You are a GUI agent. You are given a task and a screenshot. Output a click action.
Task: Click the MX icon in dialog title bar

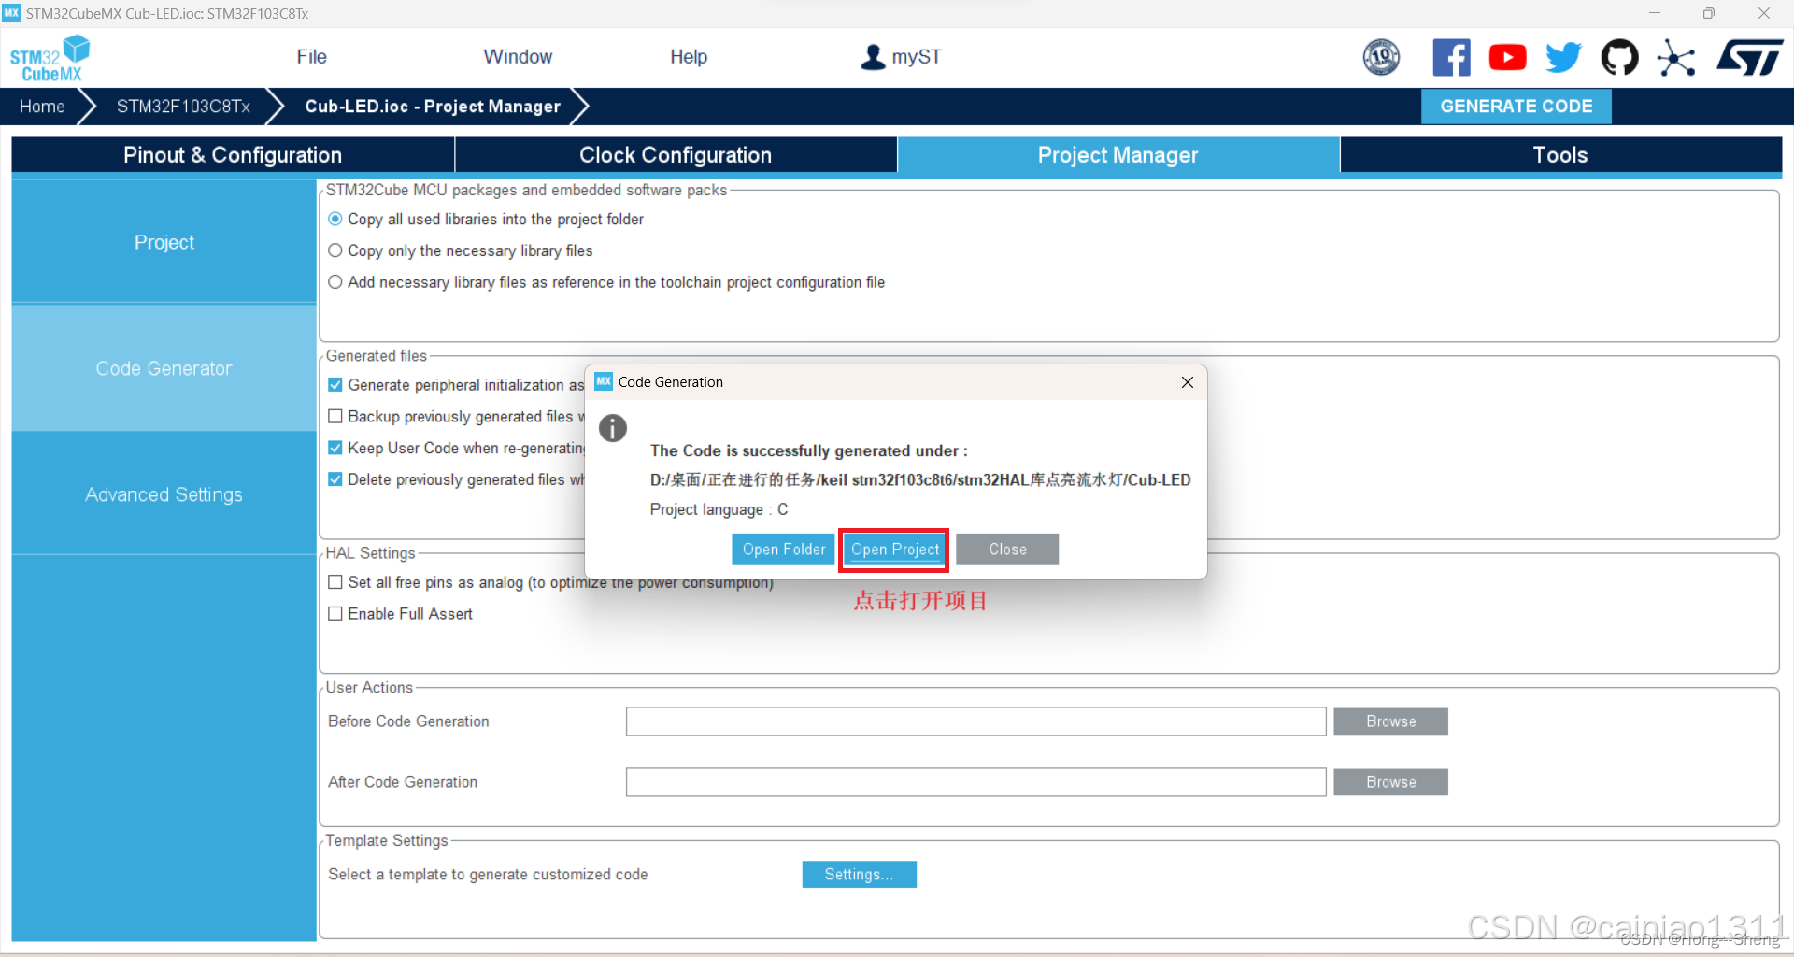604,381
